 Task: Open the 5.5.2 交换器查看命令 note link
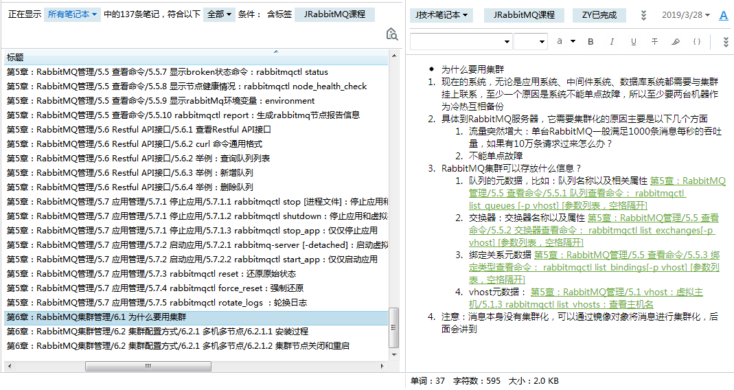(593, 230)
